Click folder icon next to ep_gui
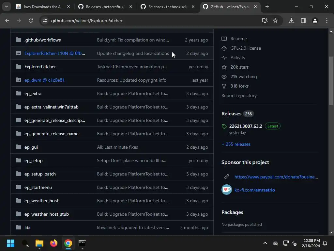 [x=19, y=147]
